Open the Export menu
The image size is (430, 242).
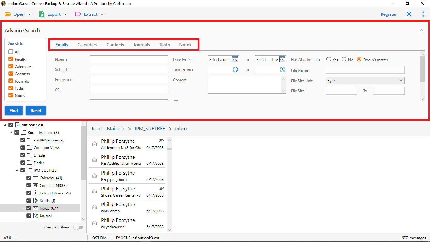pyautogui.click(x=53, y=14)
